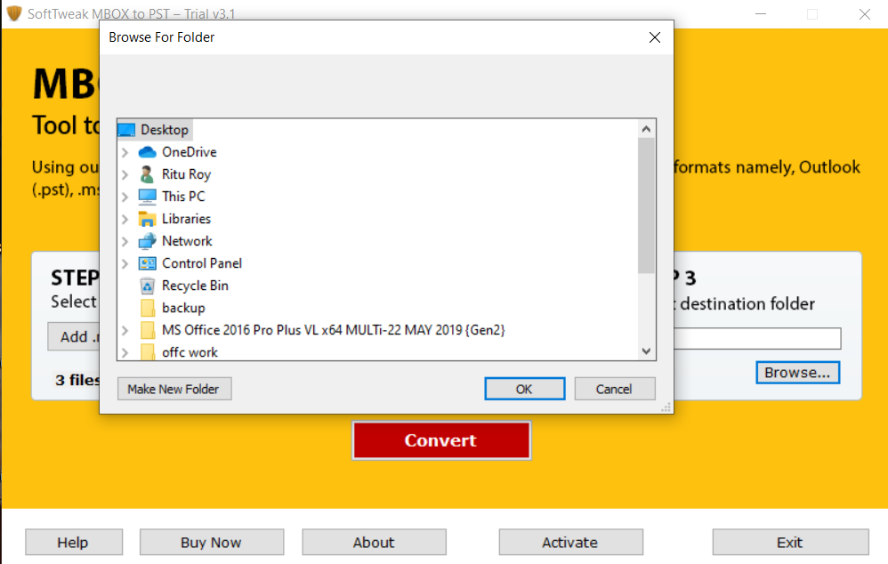Click the SoftTweak shield icon in the title bar
Screen dimensions: 888x564
coord(13,13)
